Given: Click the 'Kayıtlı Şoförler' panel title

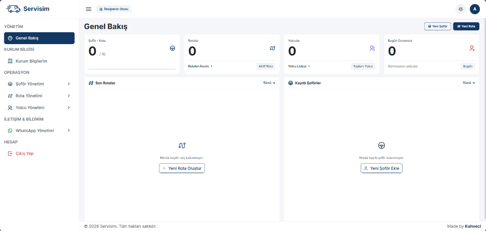Looking at the screenshot, I should coord(308,83).
